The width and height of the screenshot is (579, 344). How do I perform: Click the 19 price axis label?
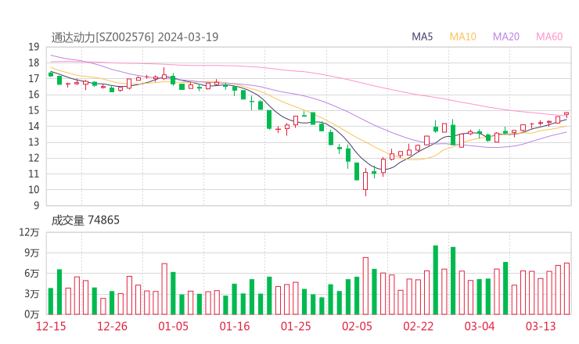[34, 47]
